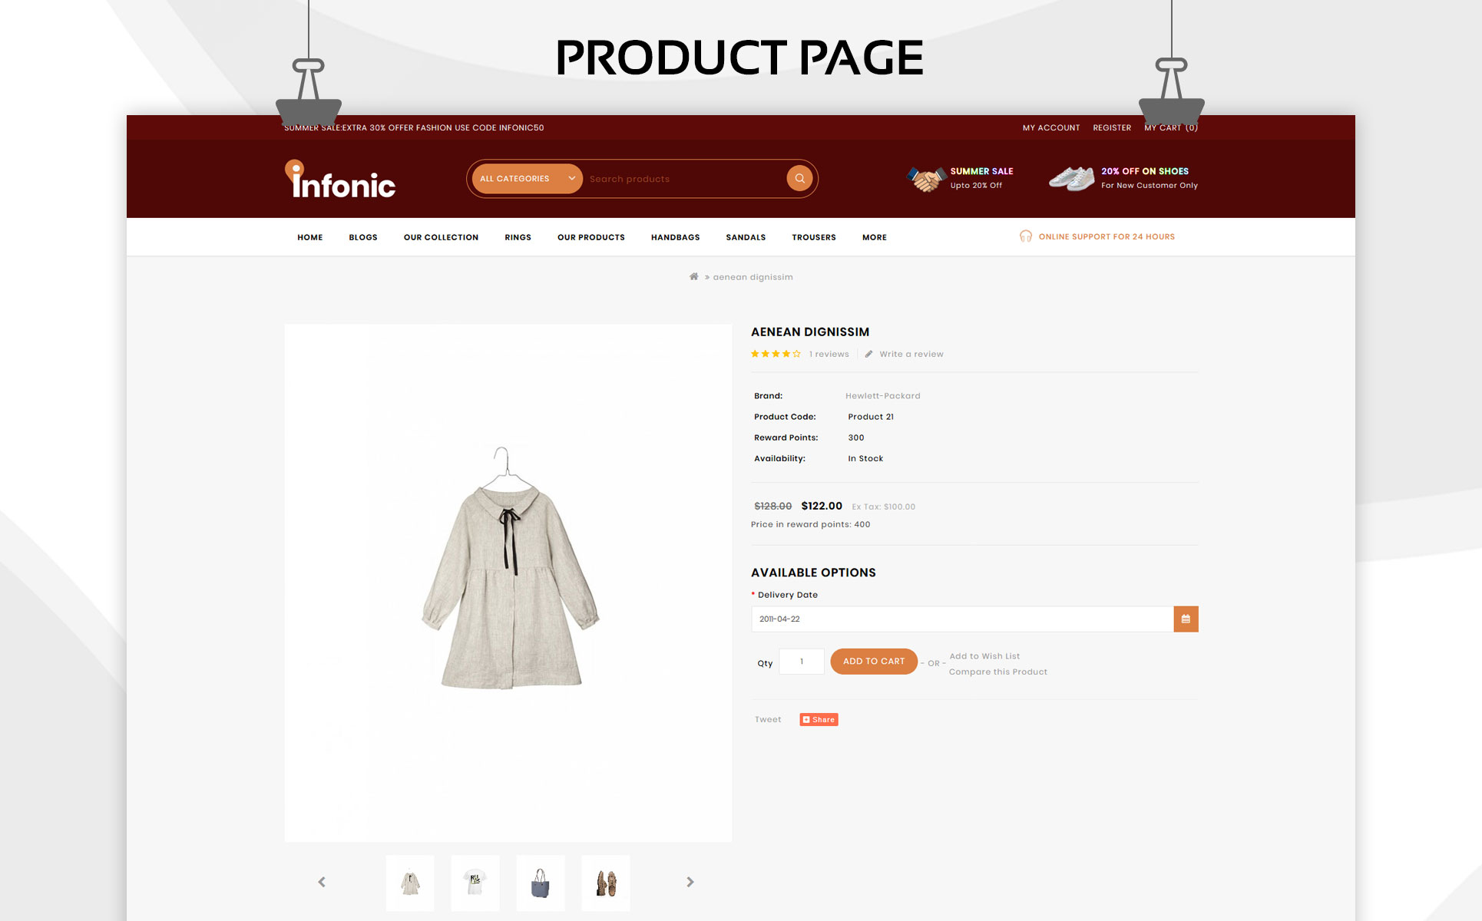Click the 'Product 21' code value
The image size is (1482, 921).
(x=871, y=417)
